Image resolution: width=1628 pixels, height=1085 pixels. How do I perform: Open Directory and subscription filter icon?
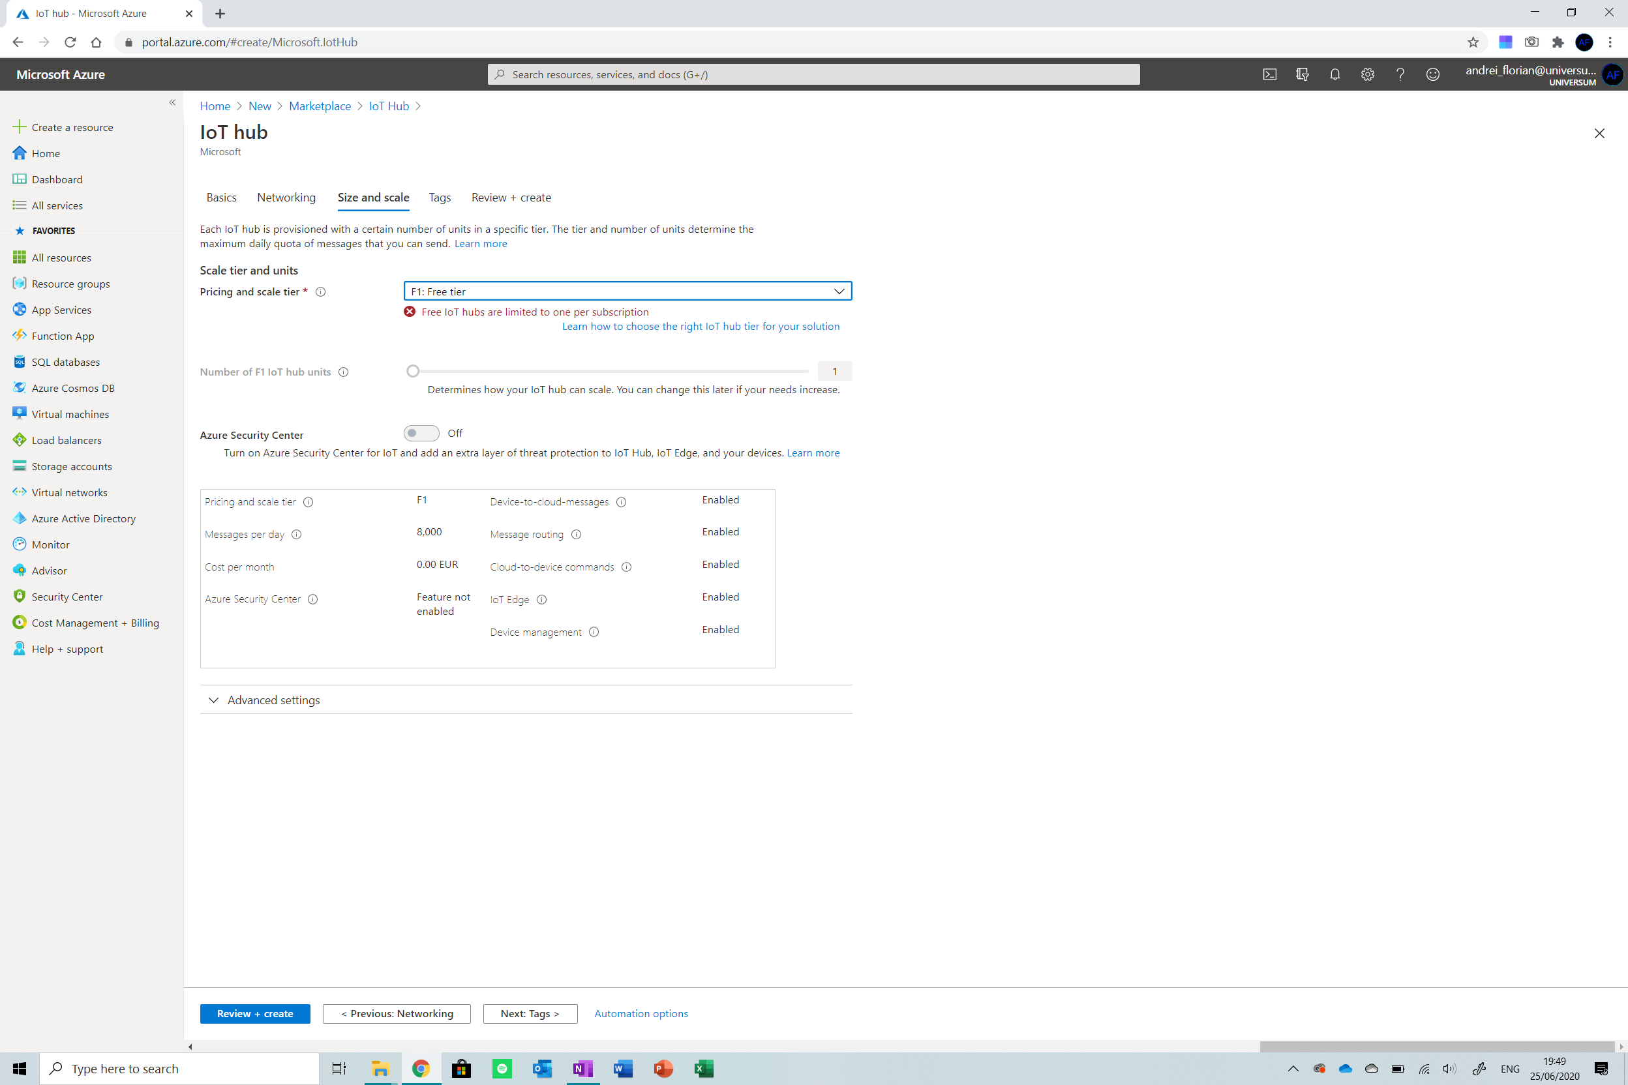1302,75
